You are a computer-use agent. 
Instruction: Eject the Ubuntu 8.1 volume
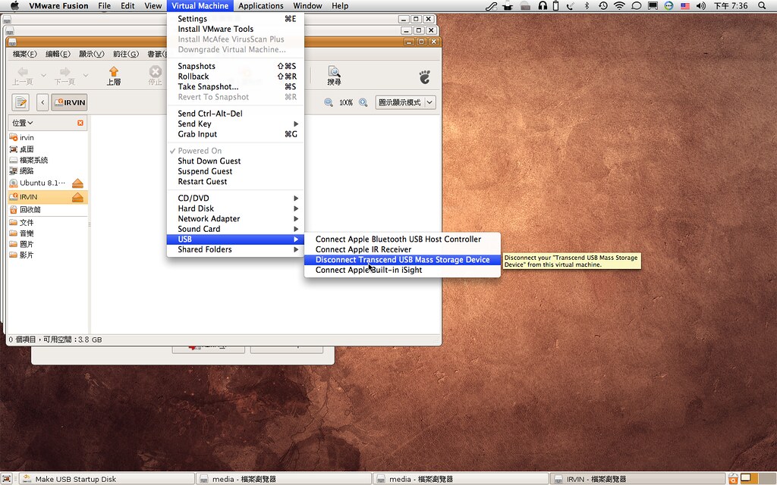click(77, 183)
